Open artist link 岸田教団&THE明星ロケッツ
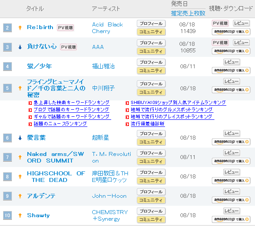The width and height of the screenshot is (255, 226). point(110,177)
